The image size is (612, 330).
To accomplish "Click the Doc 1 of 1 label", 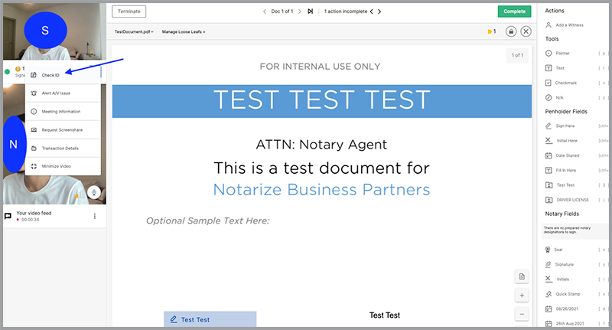I will pyautogui.click(x=282, y=11).
